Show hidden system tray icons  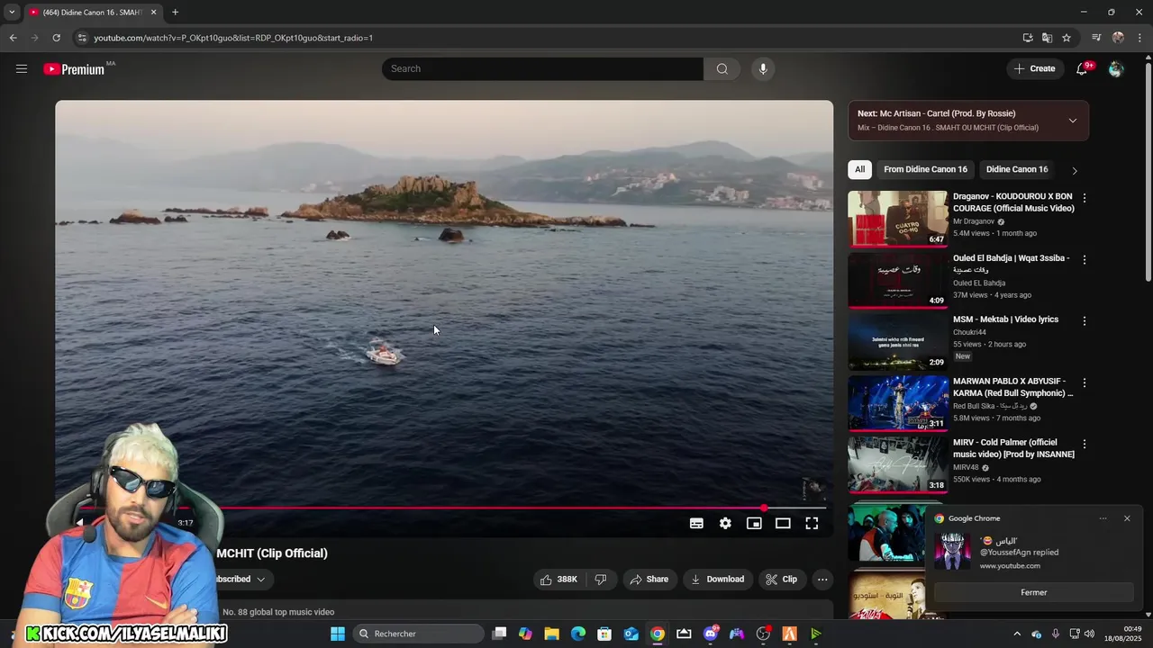[1017, 634]
